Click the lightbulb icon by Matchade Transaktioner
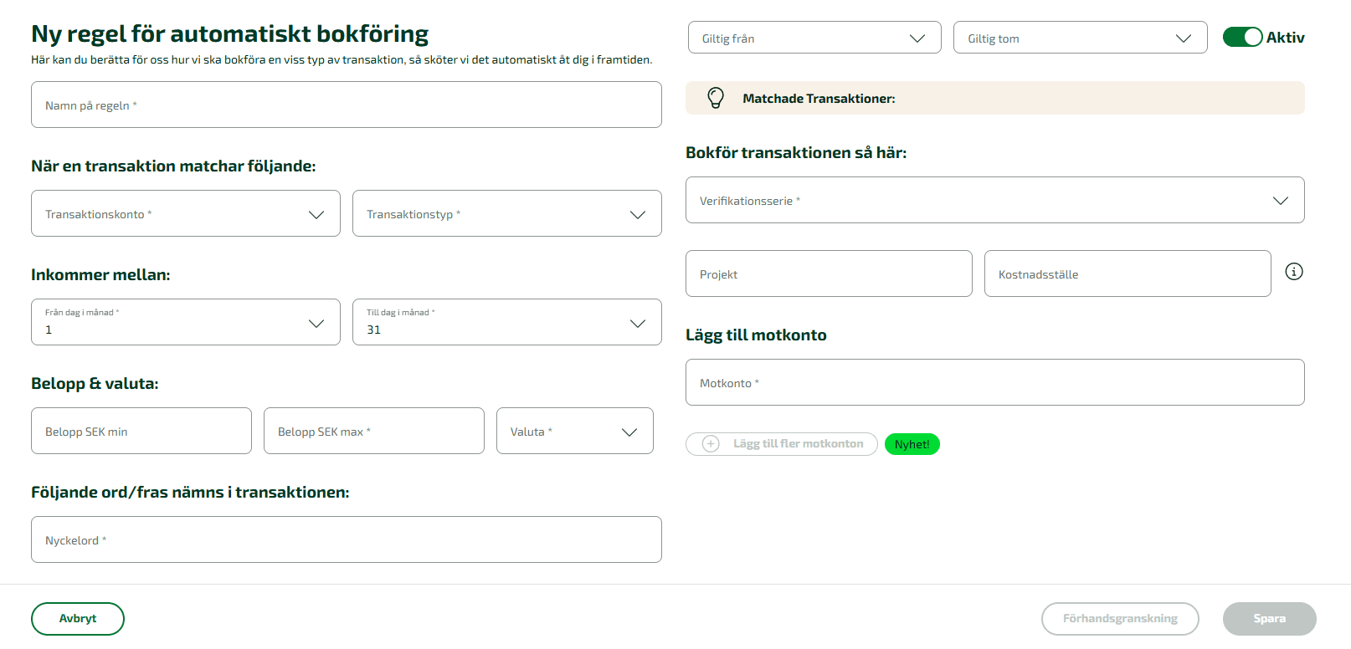 click(716, 98)
